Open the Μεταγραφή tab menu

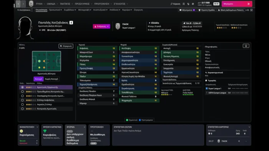point(85,10)
